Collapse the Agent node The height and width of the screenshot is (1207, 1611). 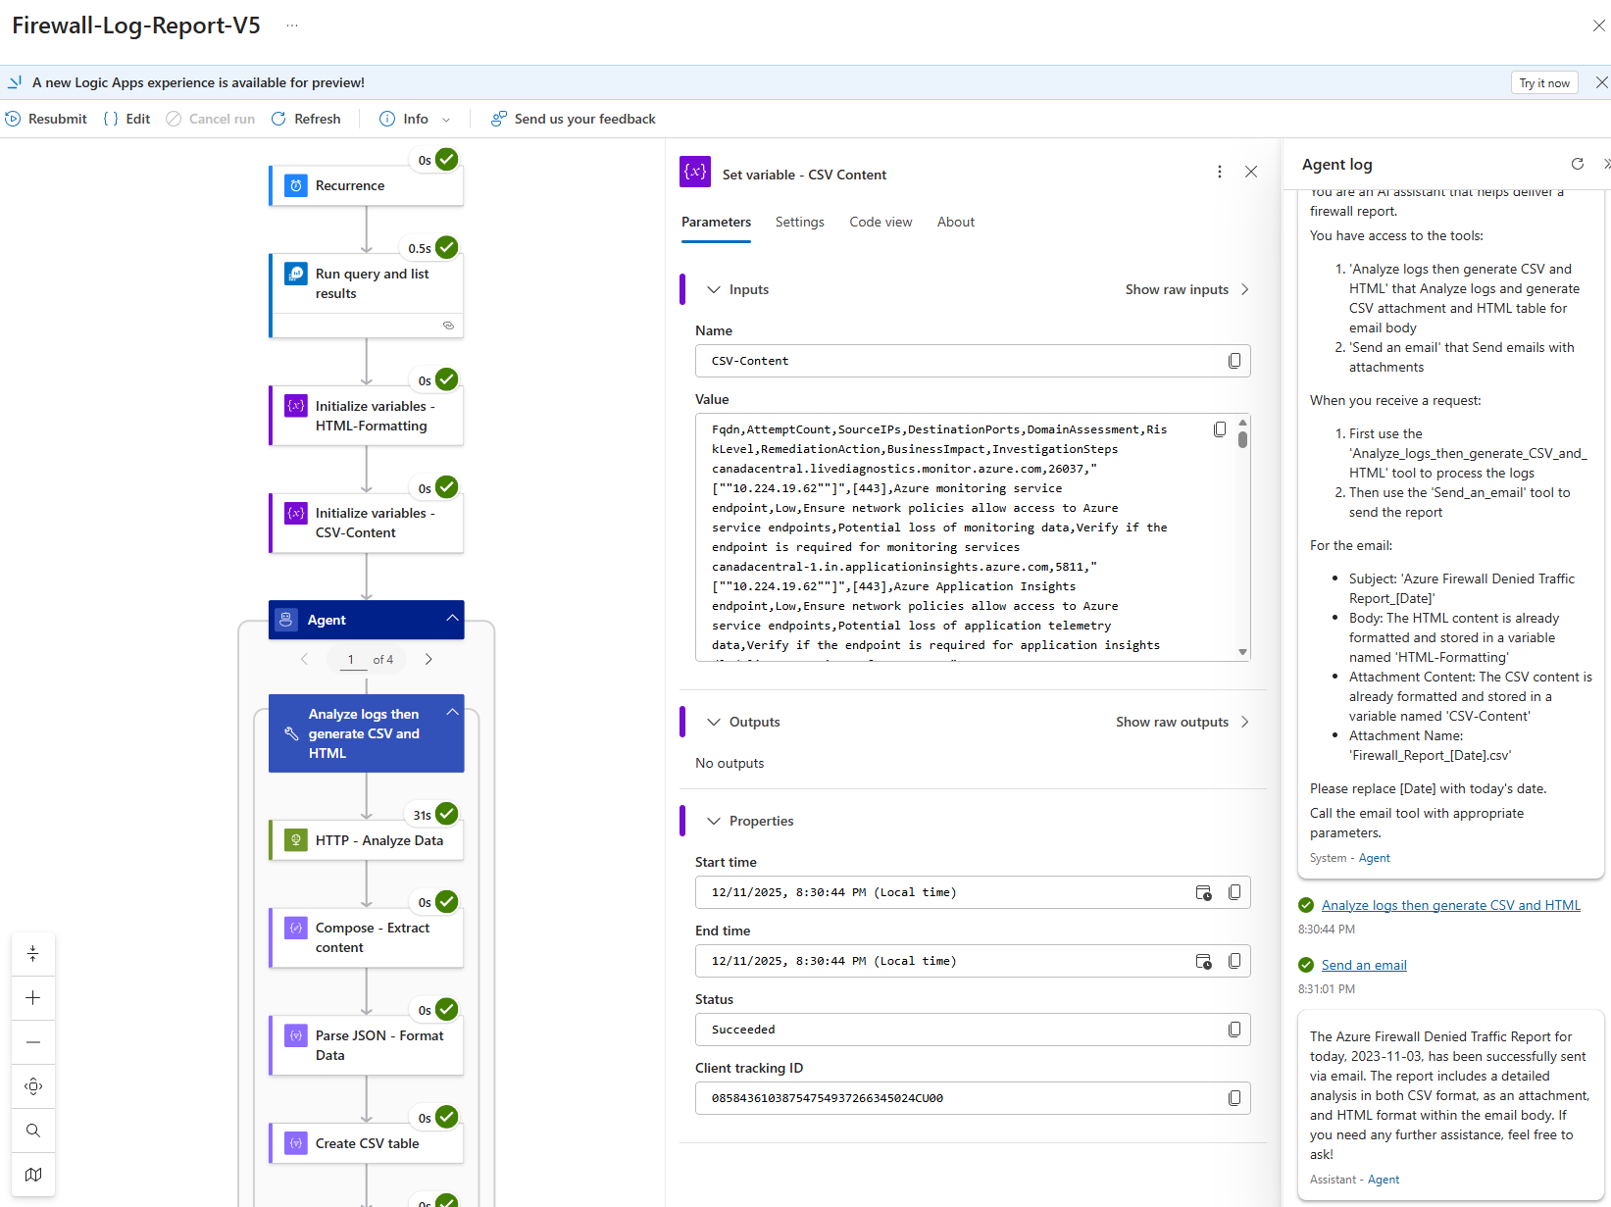point(452,618)
